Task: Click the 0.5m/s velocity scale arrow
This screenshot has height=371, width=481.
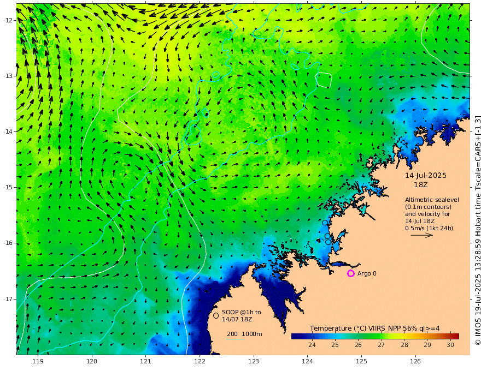Action: [422, 235]
